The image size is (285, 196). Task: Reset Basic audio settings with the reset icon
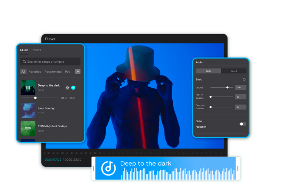coord(244,79)
